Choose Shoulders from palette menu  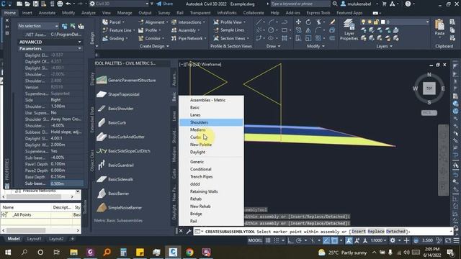(211, 122)
